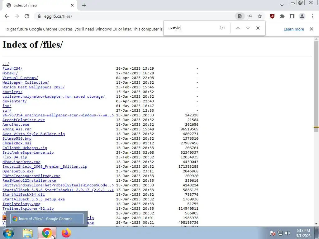Open the iso/ folder link
This screenshot has width=319, height=239.
[7, 106]
